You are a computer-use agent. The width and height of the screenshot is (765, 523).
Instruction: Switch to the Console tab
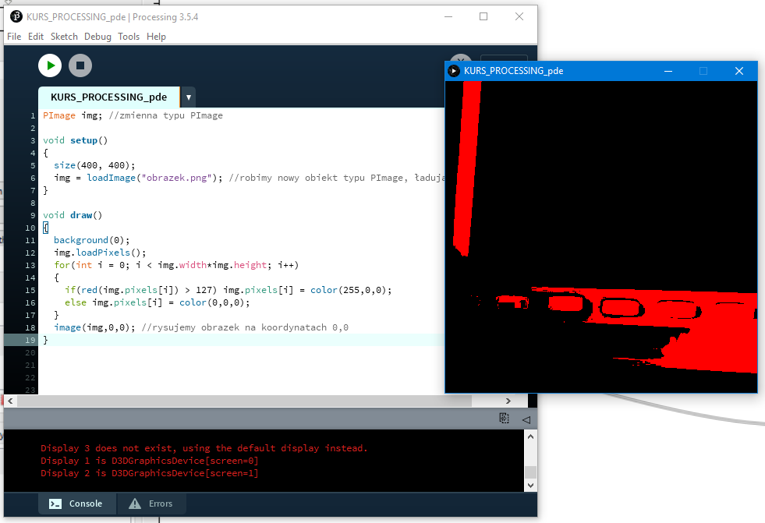point(77,504)
